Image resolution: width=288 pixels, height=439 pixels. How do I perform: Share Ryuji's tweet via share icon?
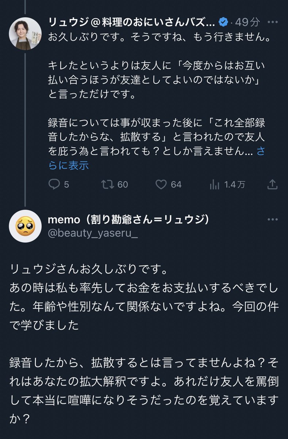point(272,184)
